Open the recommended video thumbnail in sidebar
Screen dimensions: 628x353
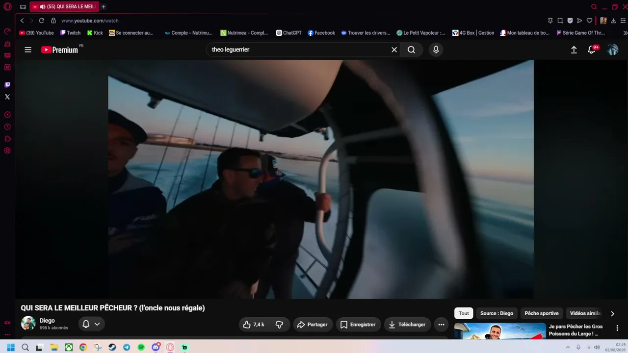pyautogui.click(x=500, y=331)
